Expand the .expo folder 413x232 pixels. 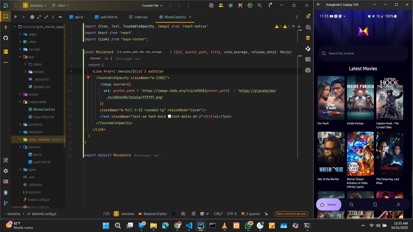tap(20, 34)
